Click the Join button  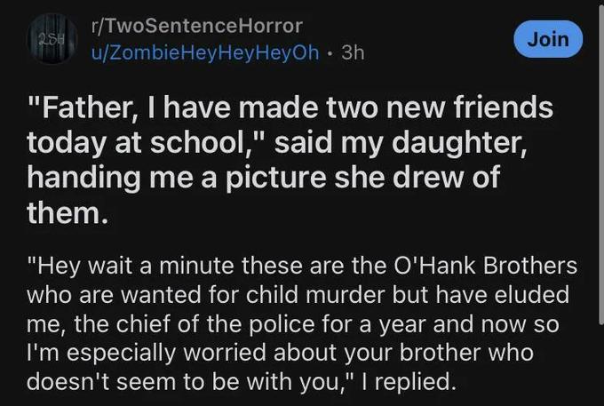547,40
